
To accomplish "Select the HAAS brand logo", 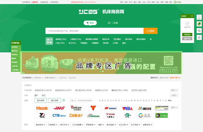I will (x=59, y=108).
